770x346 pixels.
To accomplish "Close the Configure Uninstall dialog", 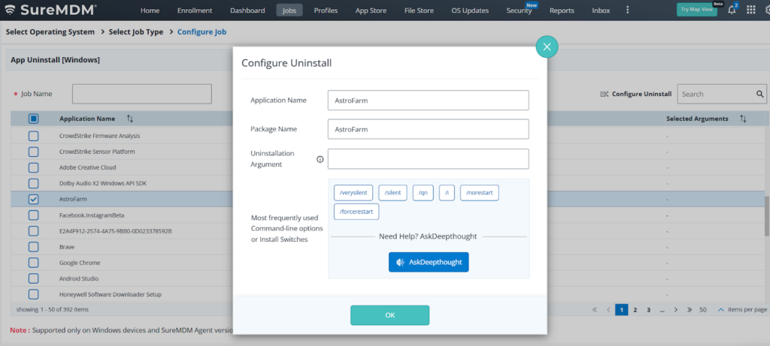I will click(547, 47).
